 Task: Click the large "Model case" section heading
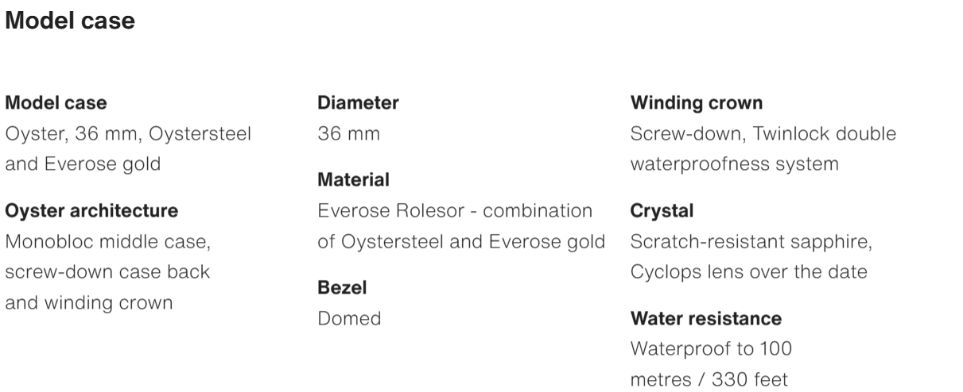[x=70, y=22]
